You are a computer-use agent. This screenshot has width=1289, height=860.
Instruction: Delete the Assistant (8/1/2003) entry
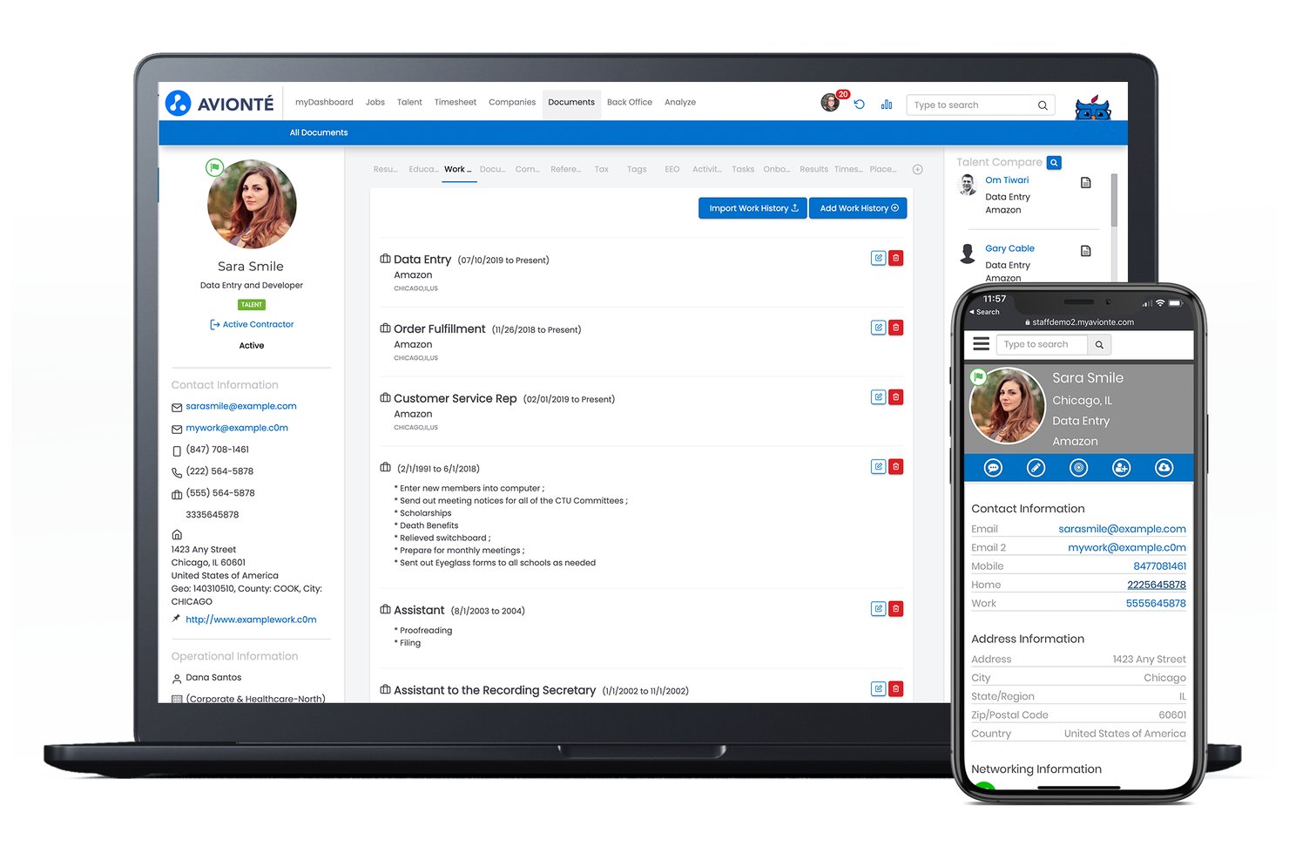point(895,609)
